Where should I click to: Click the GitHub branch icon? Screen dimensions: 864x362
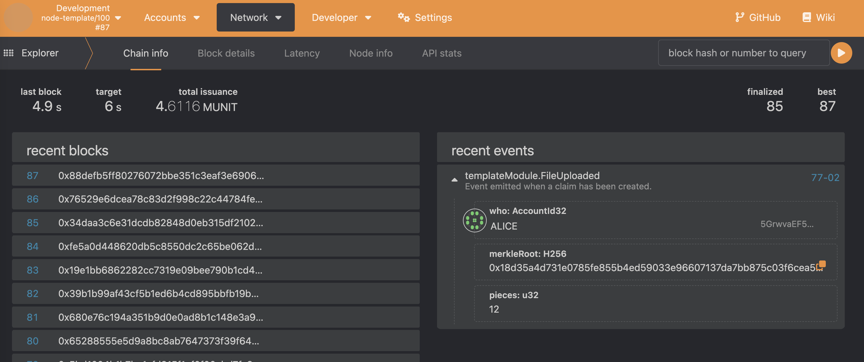coord(739,17)
